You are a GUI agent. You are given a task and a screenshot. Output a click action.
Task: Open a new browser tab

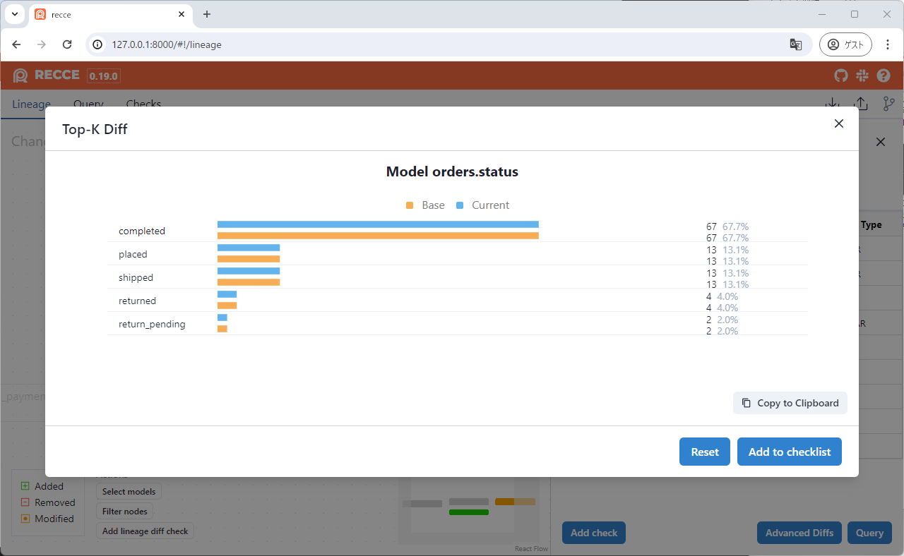pos(207,14)
